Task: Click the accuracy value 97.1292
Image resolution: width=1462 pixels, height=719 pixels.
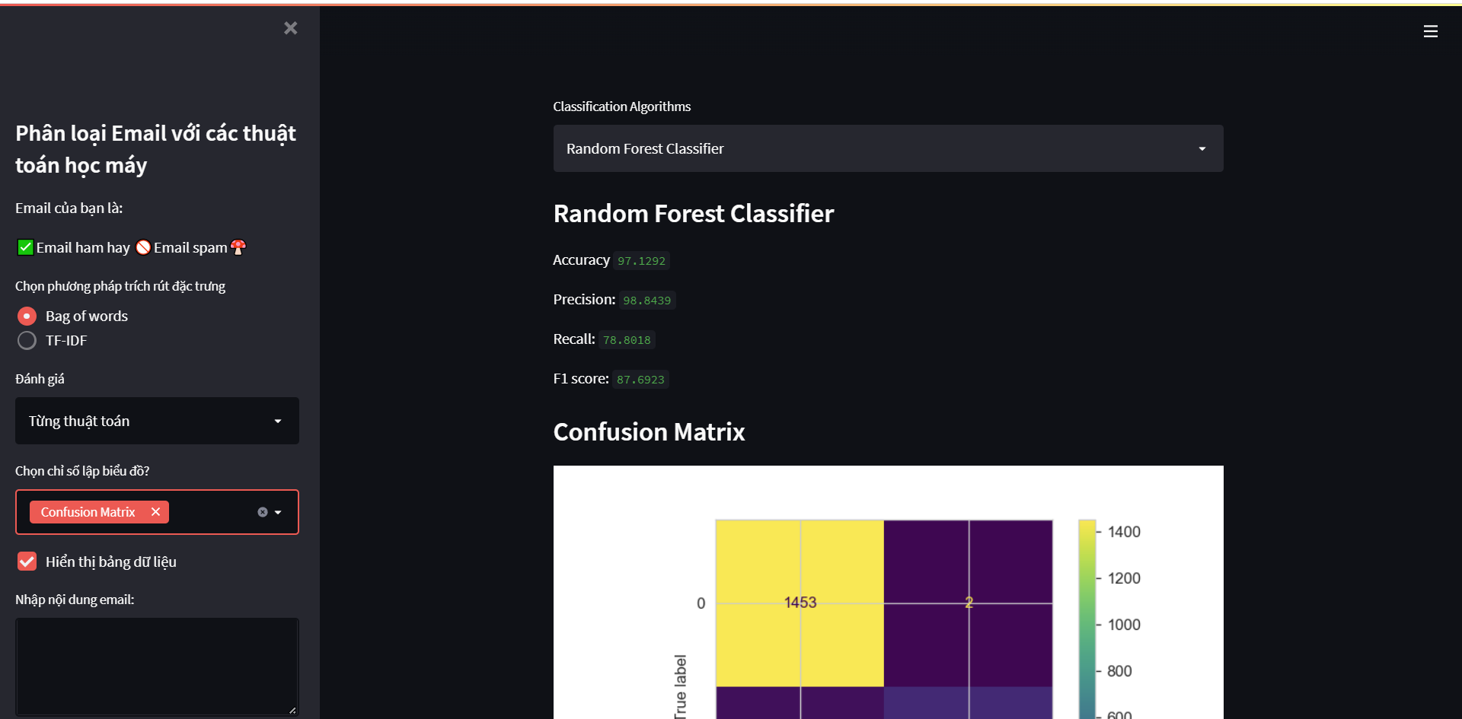Action: point(641,261)
